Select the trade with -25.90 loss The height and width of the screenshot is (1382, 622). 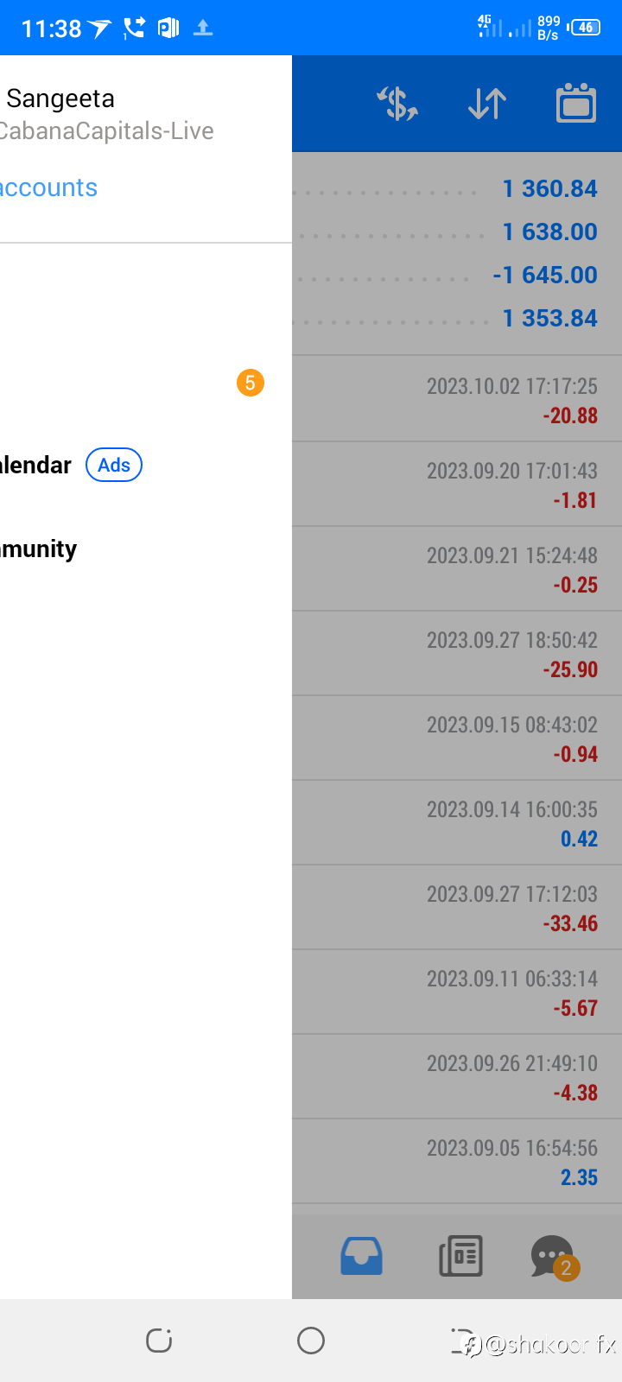458,654
